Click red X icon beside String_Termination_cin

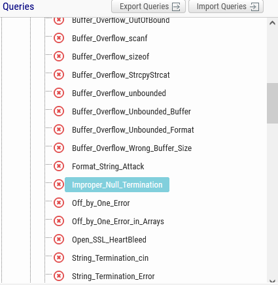point(59,258)
